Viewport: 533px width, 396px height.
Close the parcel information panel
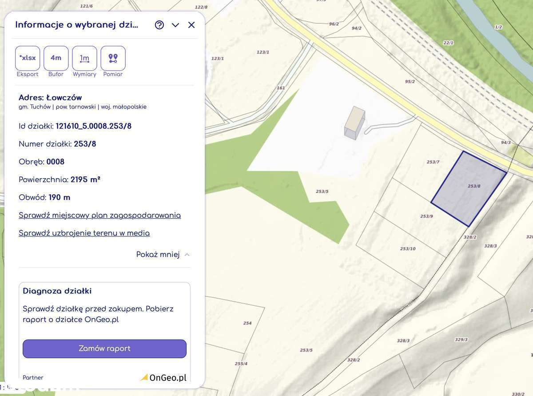(x=191, y=25)
